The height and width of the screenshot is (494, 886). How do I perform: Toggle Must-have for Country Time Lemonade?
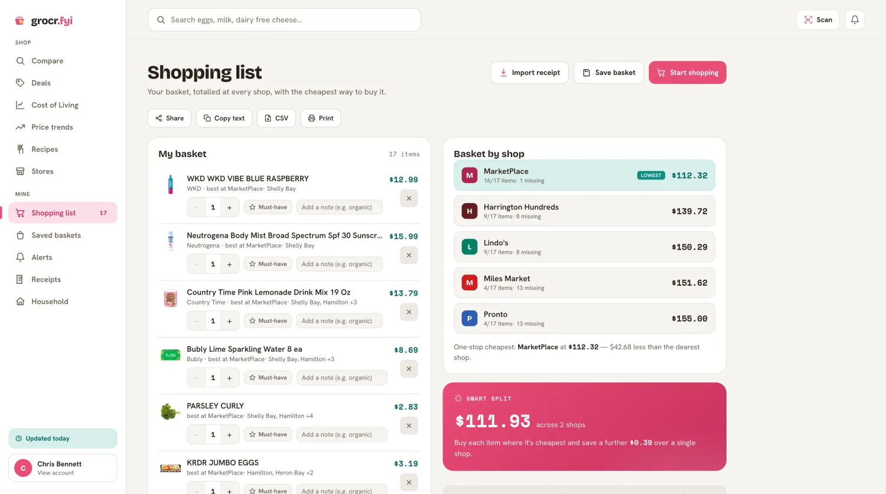point(268,321)
